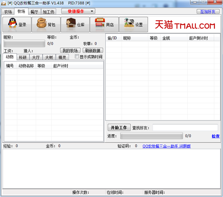Switch to the 餐厅 tab
This screenshot has height=197, width=223.
tap(34, 12)
